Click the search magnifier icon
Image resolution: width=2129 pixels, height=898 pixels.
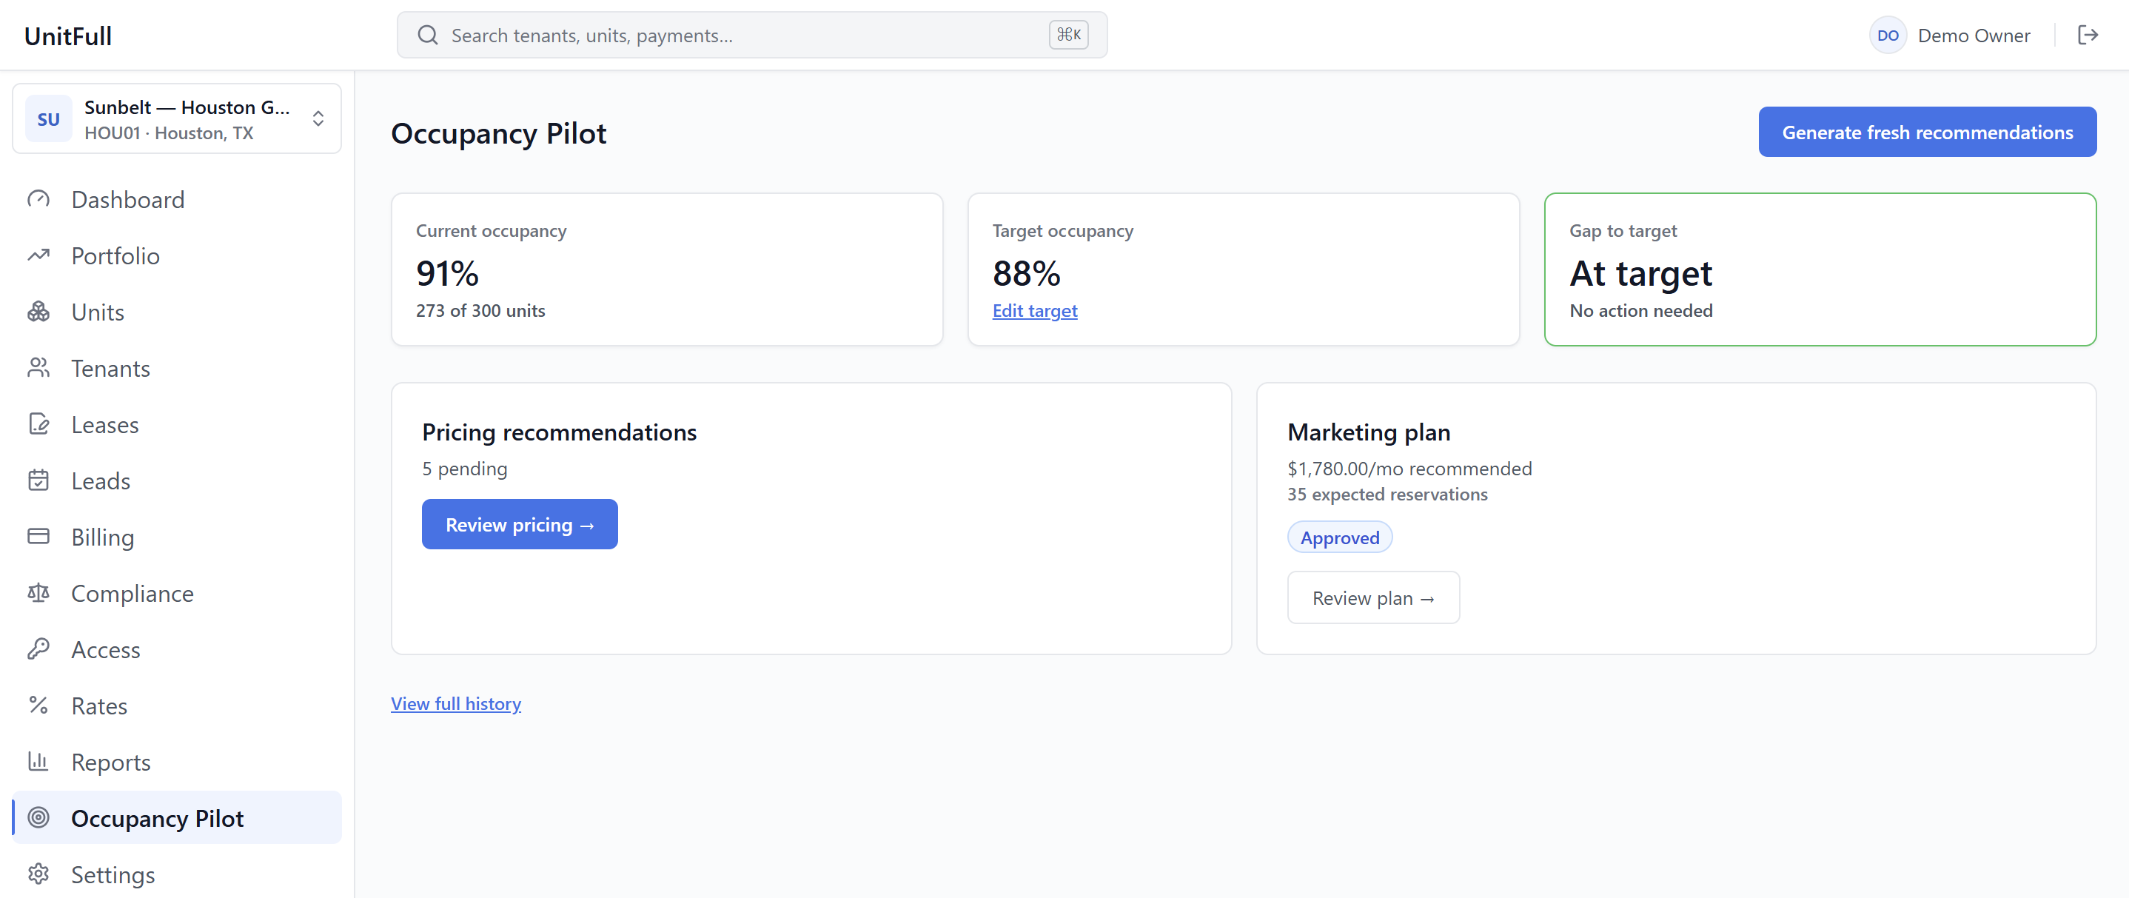click(427, 35)
